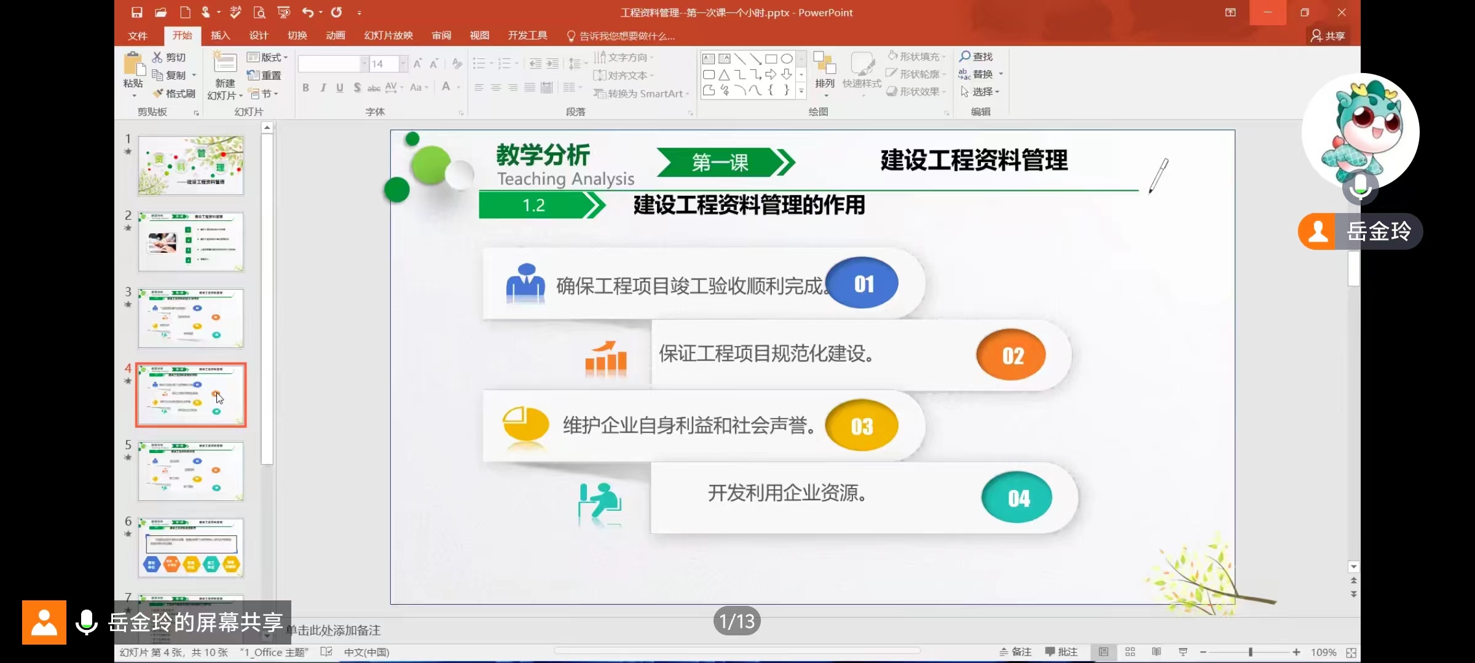Screen dimensions: 1475x663
Task: Select the Format Painter (格式刷) tool
Action: click(174, 94)
